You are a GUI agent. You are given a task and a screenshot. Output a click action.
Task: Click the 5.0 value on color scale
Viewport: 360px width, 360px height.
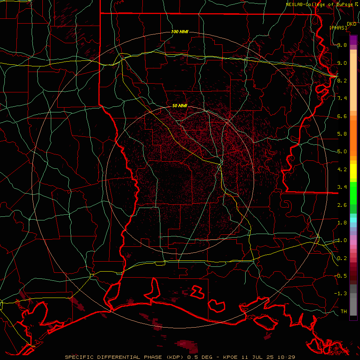coord(342,152)
